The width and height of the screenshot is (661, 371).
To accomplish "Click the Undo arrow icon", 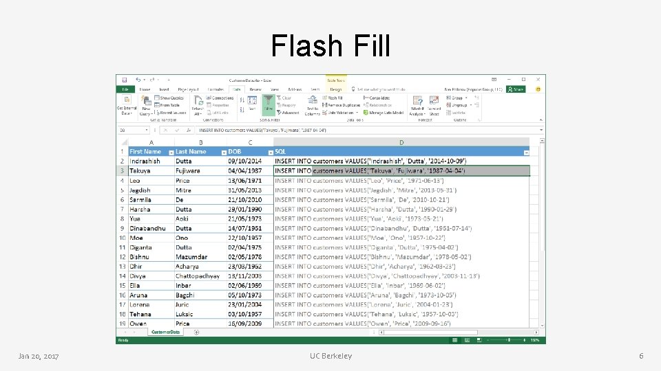I will click(x=138, y=80).
